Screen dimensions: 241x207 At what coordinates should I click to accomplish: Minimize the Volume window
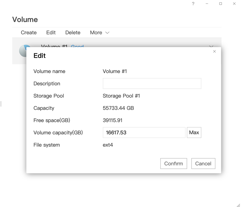point(207,4)
